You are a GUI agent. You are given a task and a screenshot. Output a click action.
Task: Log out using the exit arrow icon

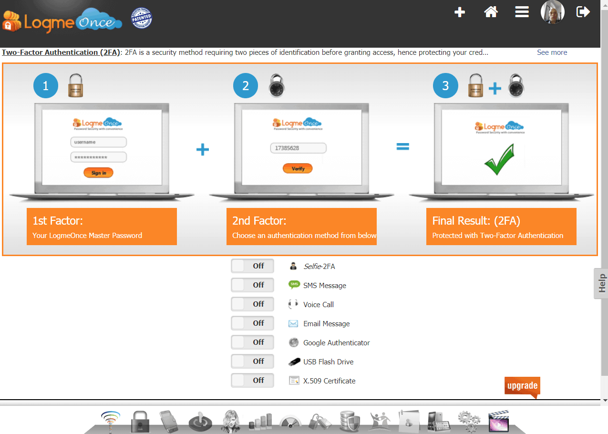click(x=583, y=12)
